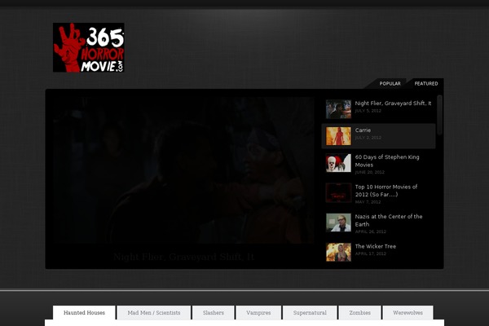Click the Top 10 Horror Movies thumbnail
Image resolution: width=489 pixels, height=326 pixels.
point(338,193)
